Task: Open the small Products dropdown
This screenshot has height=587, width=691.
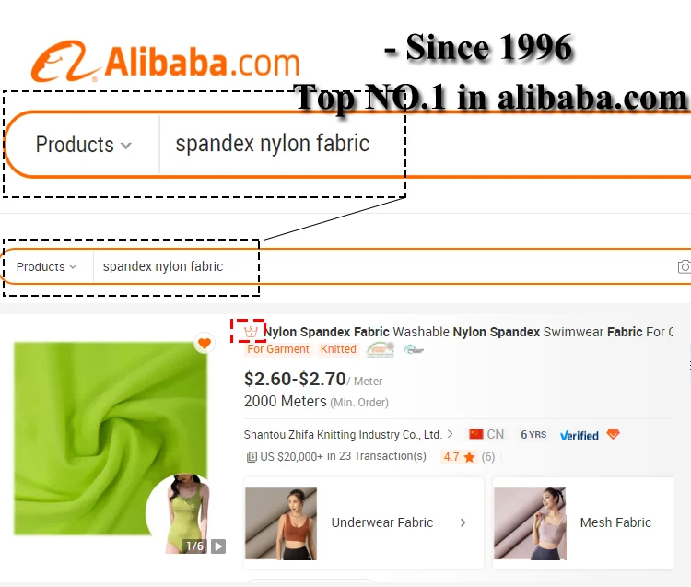Action: 46,266
